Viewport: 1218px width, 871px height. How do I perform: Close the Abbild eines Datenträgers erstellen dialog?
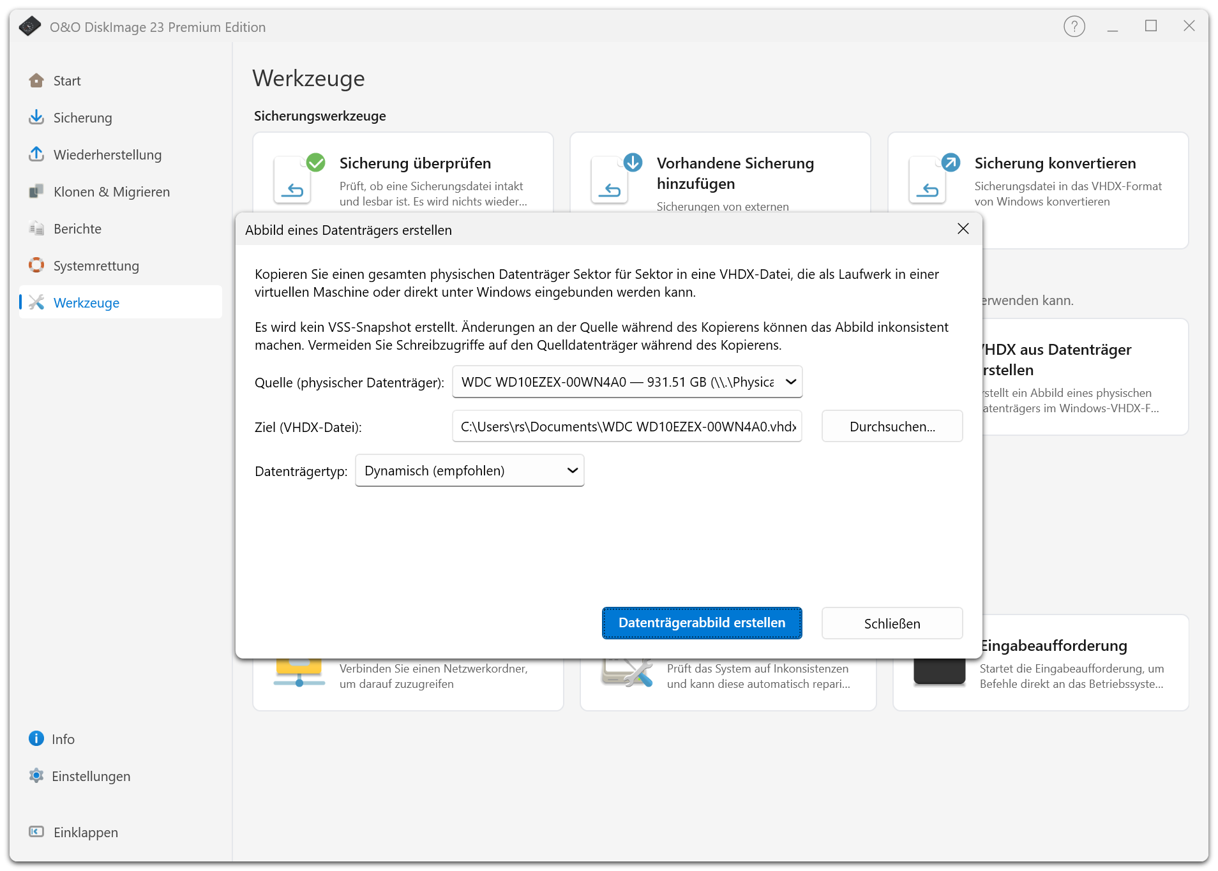[x=963, y=229]
